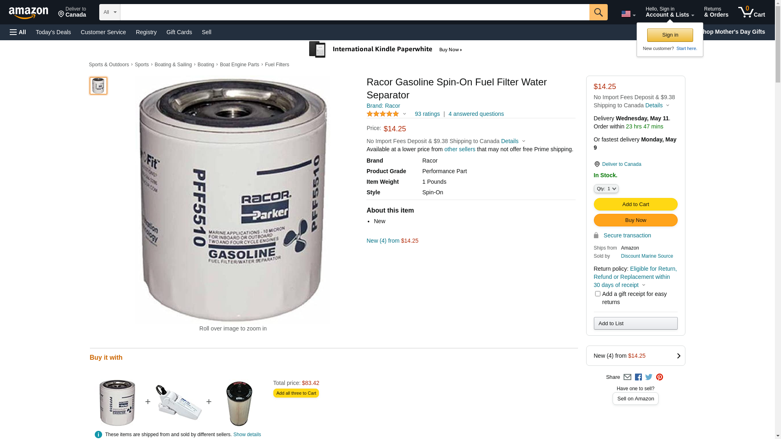Open the Qty quantity dropdown
Screen dimensions: 781x439
tap(606, 189)
